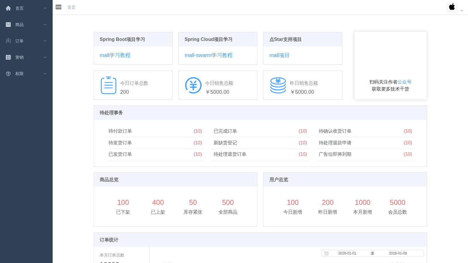Select the 已完成订单 row
This screenshot has height=263, width=468.
[260, 131]
